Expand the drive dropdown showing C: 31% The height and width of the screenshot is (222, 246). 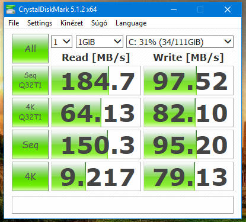[x=180, y=41]
